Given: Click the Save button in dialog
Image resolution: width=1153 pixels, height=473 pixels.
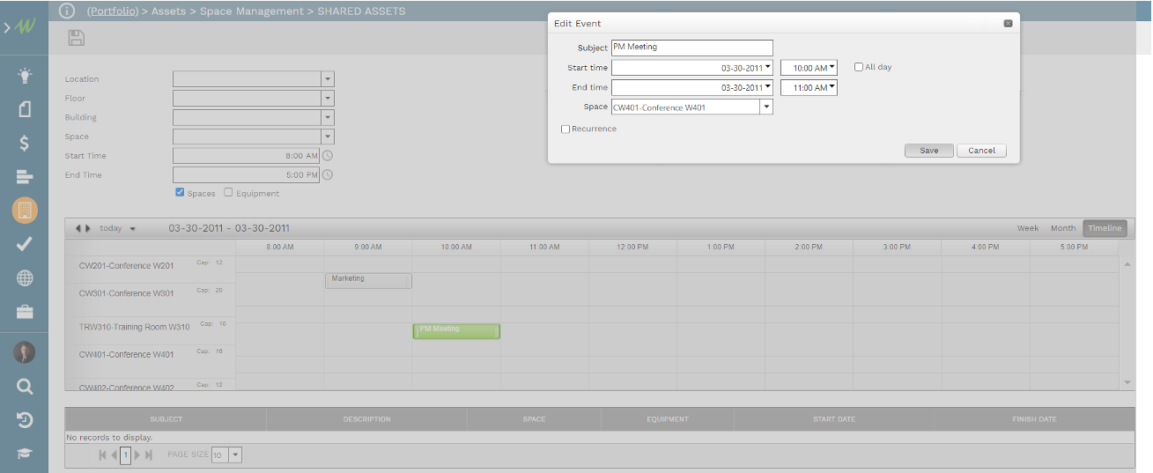Looking at the screenshot, I should 928,151.
